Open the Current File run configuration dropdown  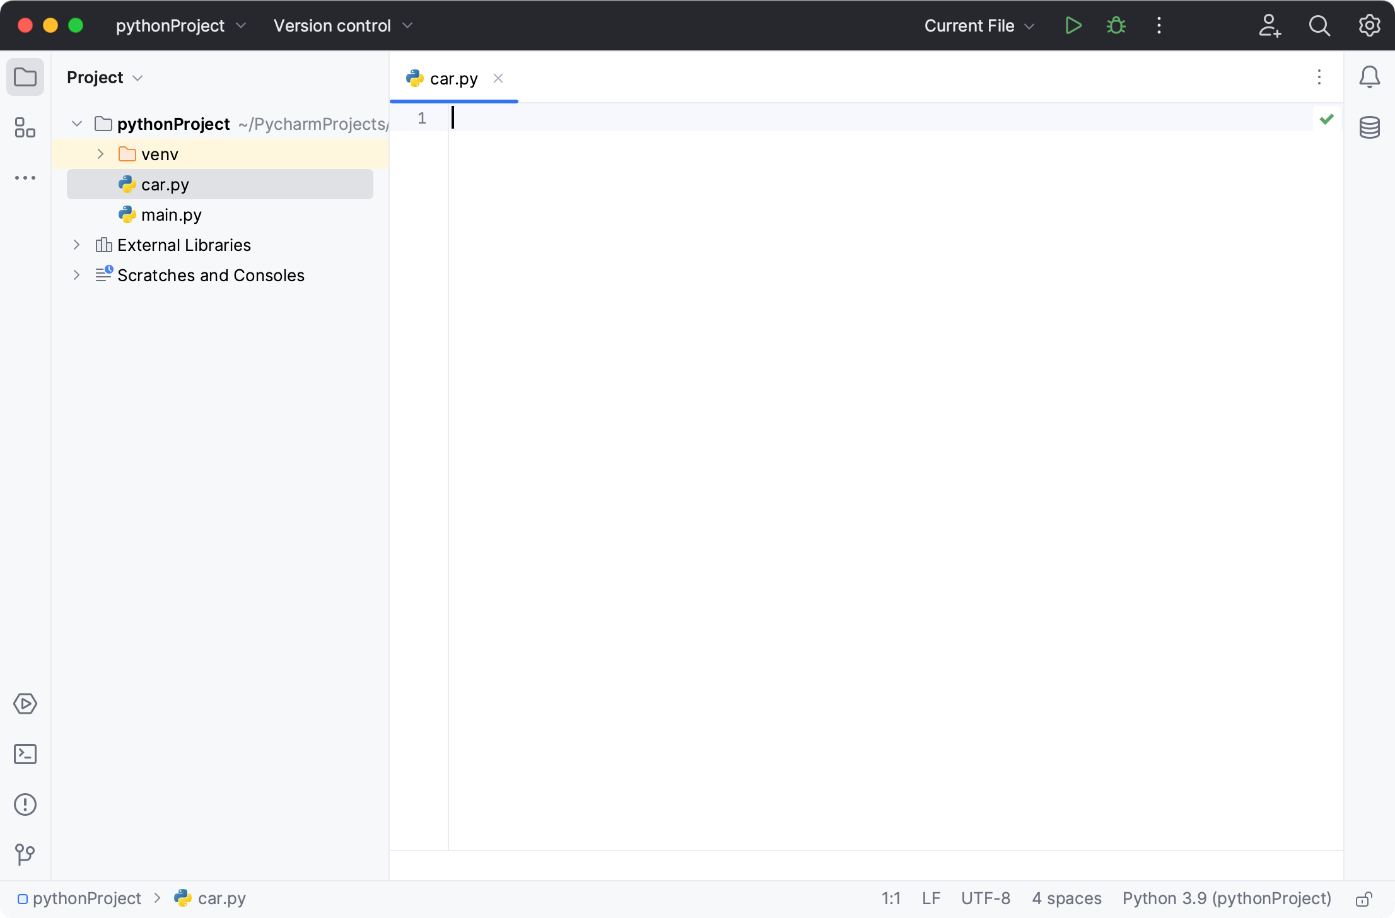978,26
